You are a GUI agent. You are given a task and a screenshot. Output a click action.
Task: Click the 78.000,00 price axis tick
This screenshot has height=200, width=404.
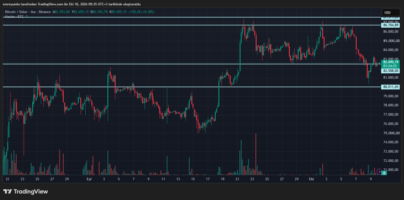click(x=391, y=105)
